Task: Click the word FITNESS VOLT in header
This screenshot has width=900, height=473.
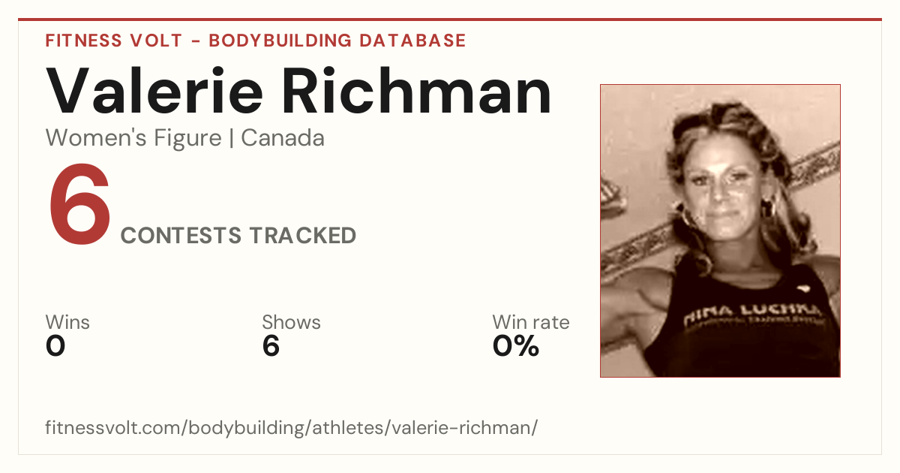Action: pos(114,41)
